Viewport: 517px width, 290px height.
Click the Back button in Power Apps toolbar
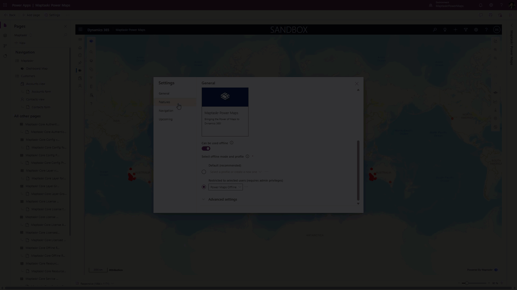10,15
